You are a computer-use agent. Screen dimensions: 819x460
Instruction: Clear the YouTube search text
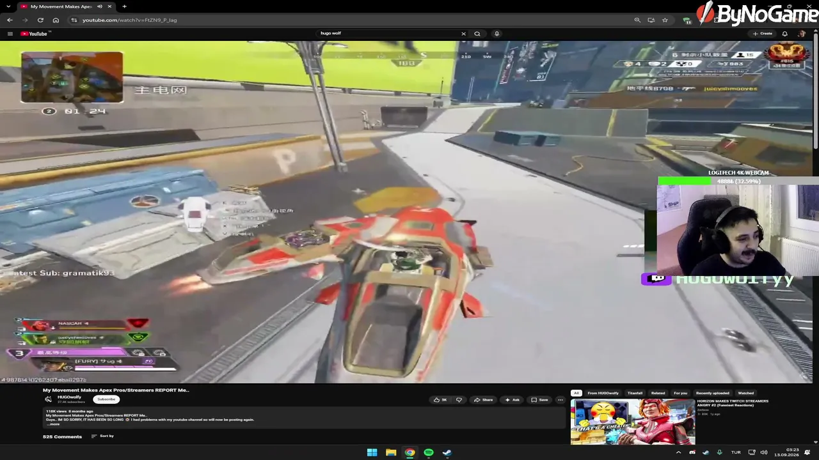(x=463, y=34)
